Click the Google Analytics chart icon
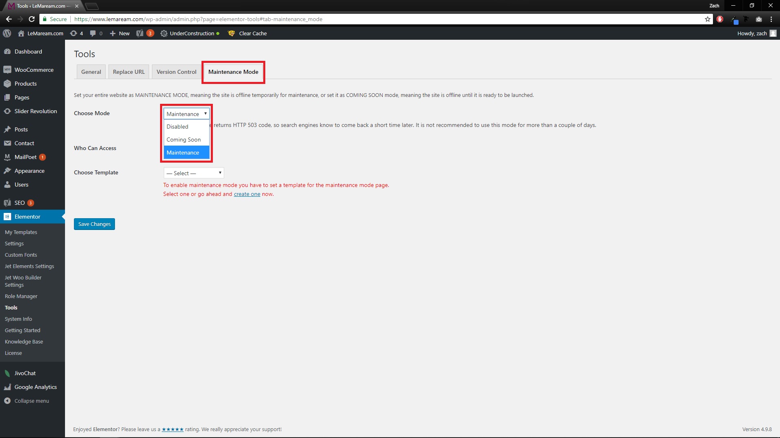Viewport: 780px width, 438px height. pos(7,387)
